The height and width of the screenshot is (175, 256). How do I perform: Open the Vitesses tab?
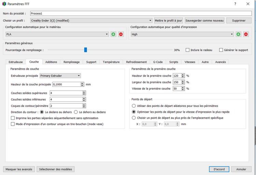click(190, 62)
